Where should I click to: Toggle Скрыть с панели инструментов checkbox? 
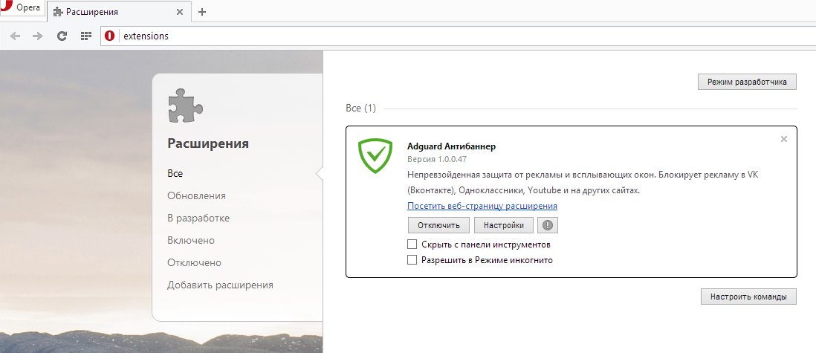point(412,244)
